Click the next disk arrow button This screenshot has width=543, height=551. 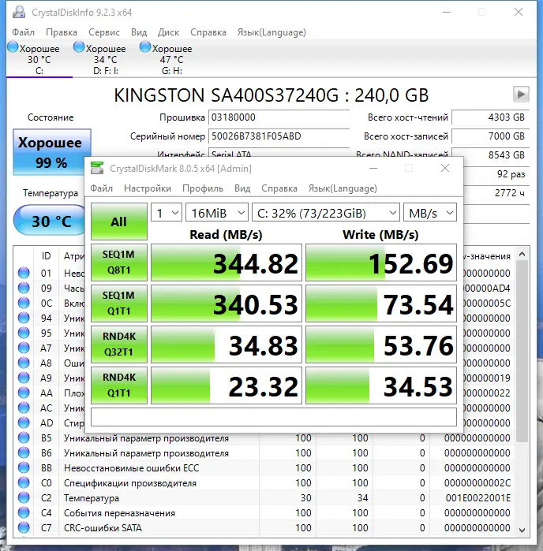pos(521,94)
